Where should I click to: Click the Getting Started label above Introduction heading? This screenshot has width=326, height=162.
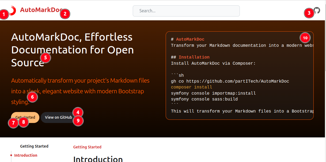pyautogui.click(x=87, y=147)
